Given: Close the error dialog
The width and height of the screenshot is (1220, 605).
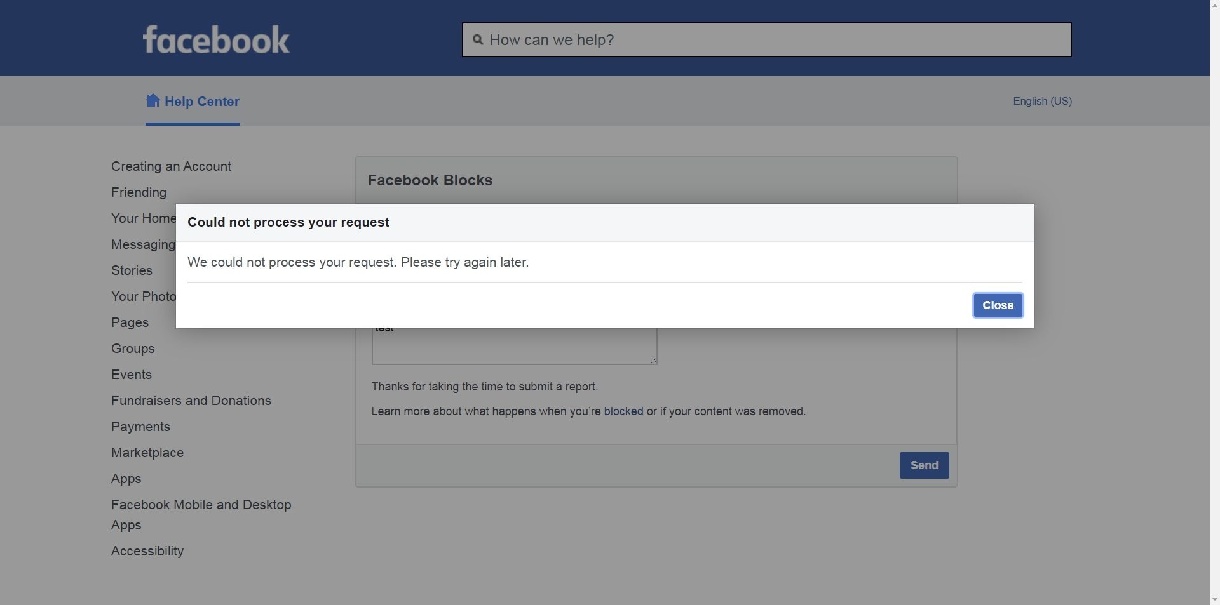Looking at the screenshot, I should [x=998, y=305].
